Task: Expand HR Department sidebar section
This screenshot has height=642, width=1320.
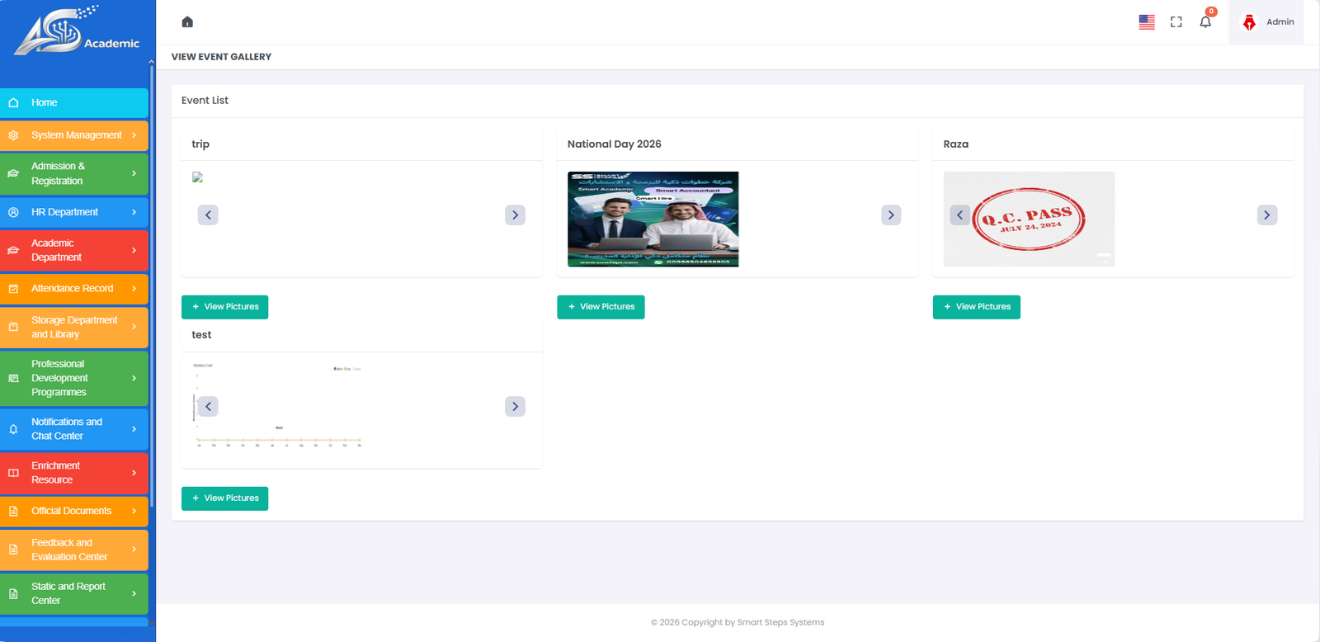Action: [74, 212]
